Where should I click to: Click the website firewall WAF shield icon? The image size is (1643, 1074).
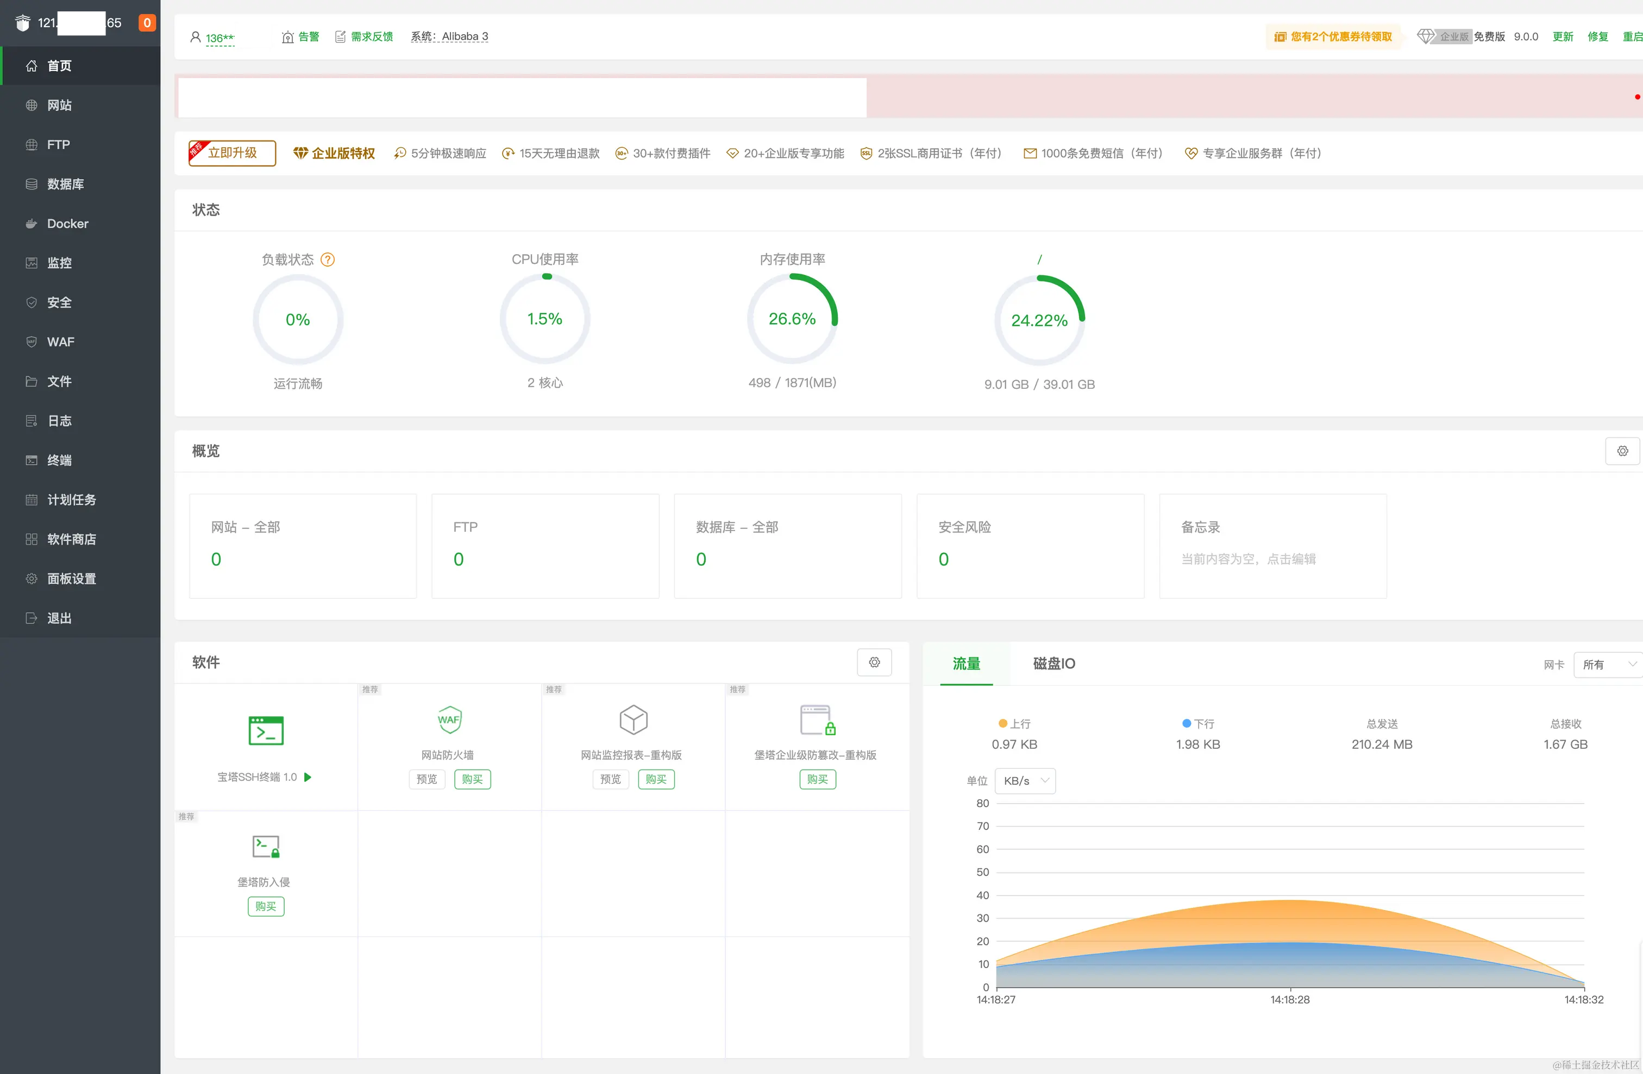[x=449, y=719]
